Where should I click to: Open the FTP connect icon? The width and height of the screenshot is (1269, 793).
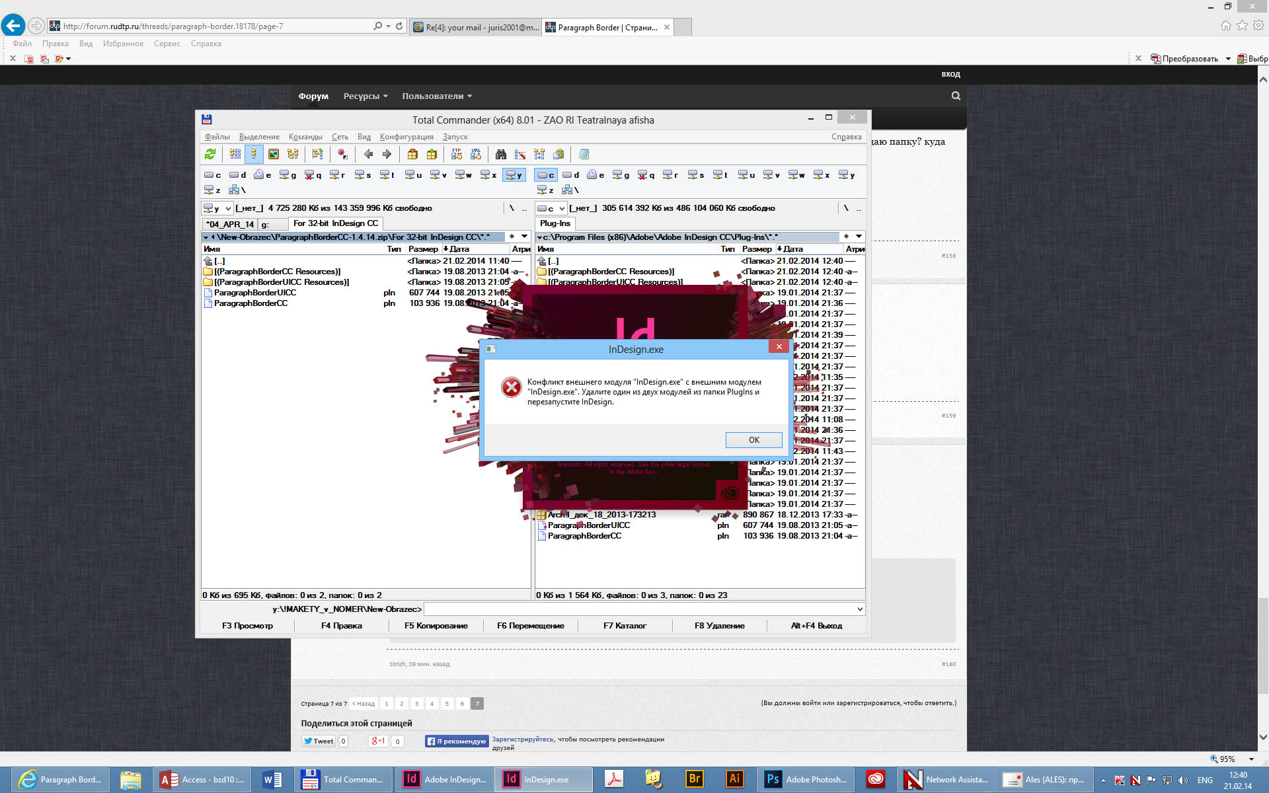(457, 154)
